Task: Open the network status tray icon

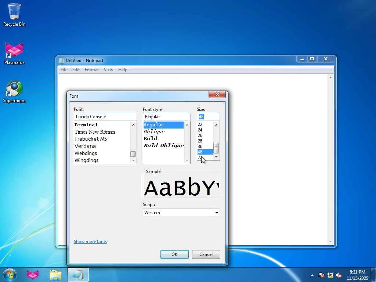Action: [x=330, y=275]
